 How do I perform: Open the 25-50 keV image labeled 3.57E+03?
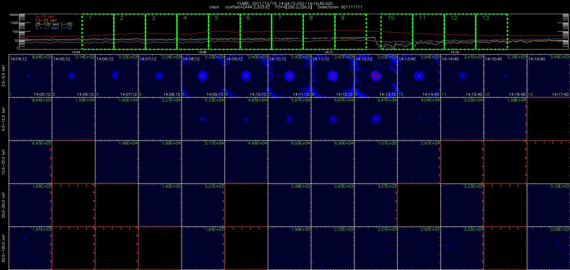point(376,205)
